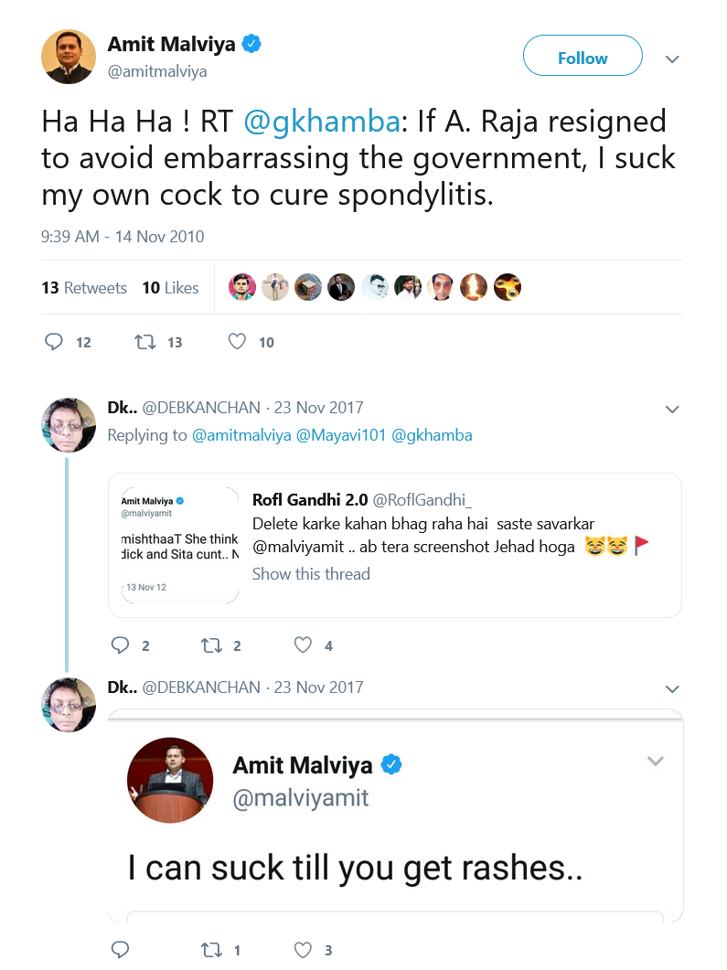Image resolution: width=727 pixels, height=970 pixels.
Task: Open chevron inside embedded Amit Malviya screenshot
Action: (656, 761)
